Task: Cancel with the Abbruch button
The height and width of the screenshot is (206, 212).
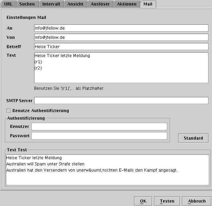Action: coord(196,201)
